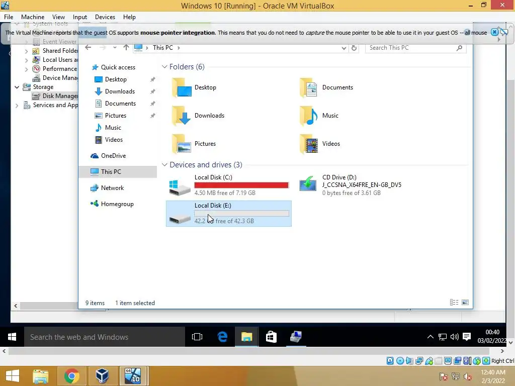Open the Pictures folder icon
This screenshot has height=386, width=515.
tap(182, 144)
